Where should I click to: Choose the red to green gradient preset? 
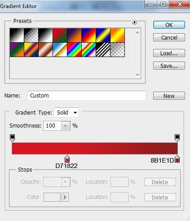[60, 35]
